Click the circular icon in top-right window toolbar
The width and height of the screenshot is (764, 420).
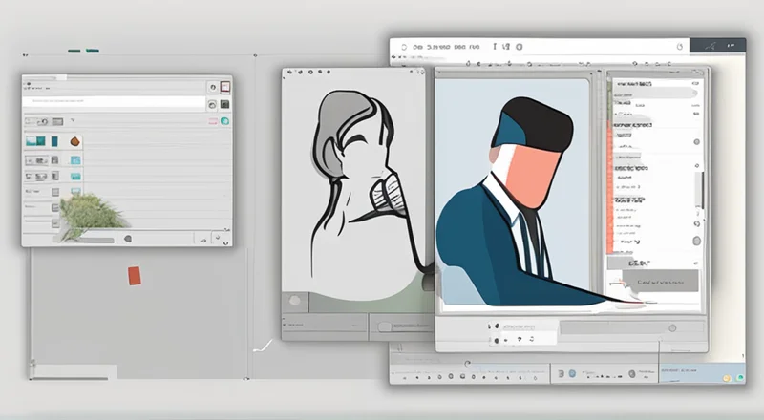[x=679, y=46]
